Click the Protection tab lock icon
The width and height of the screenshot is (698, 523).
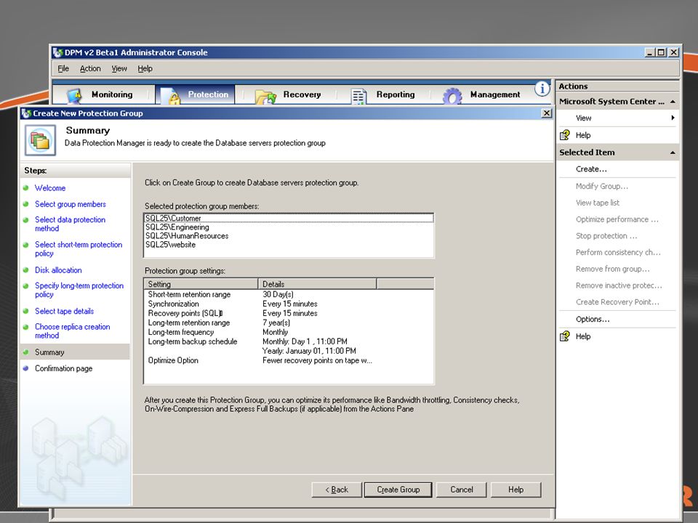pos(169,96)
